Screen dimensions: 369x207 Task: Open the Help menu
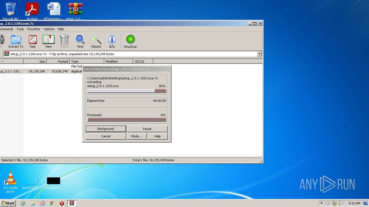[61, 29]
